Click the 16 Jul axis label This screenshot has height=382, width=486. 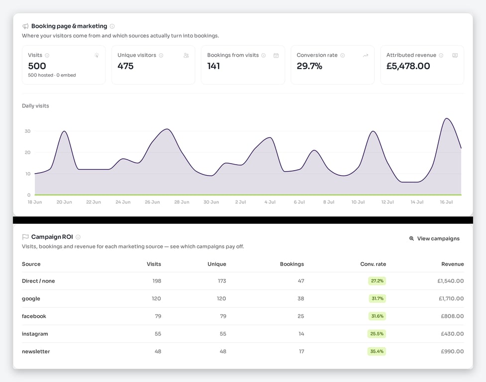tap(446, 202)
